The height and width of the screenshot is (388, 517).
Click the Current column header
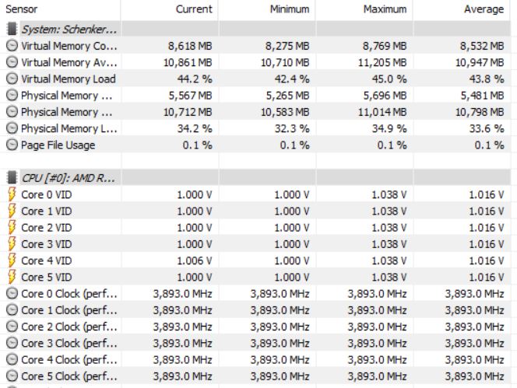[194, 9]
